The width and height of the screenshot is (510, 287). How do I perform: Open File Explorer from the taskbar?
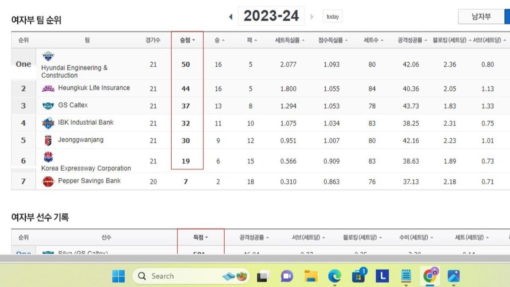click(x=310, y=276)
